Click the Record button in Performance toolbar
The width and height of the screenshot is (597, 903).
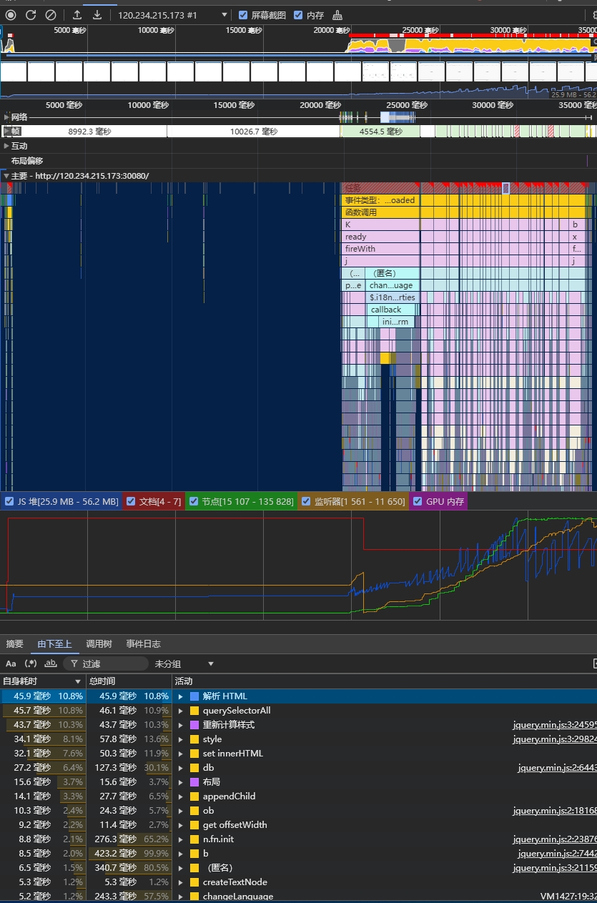tap(11, 14)
